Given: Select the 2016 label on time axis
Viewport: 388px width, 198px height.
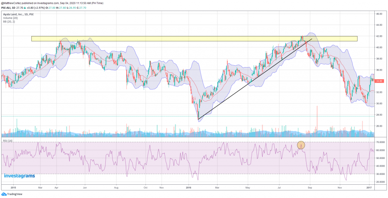Looking at the screenshot, I should (189, 187).
